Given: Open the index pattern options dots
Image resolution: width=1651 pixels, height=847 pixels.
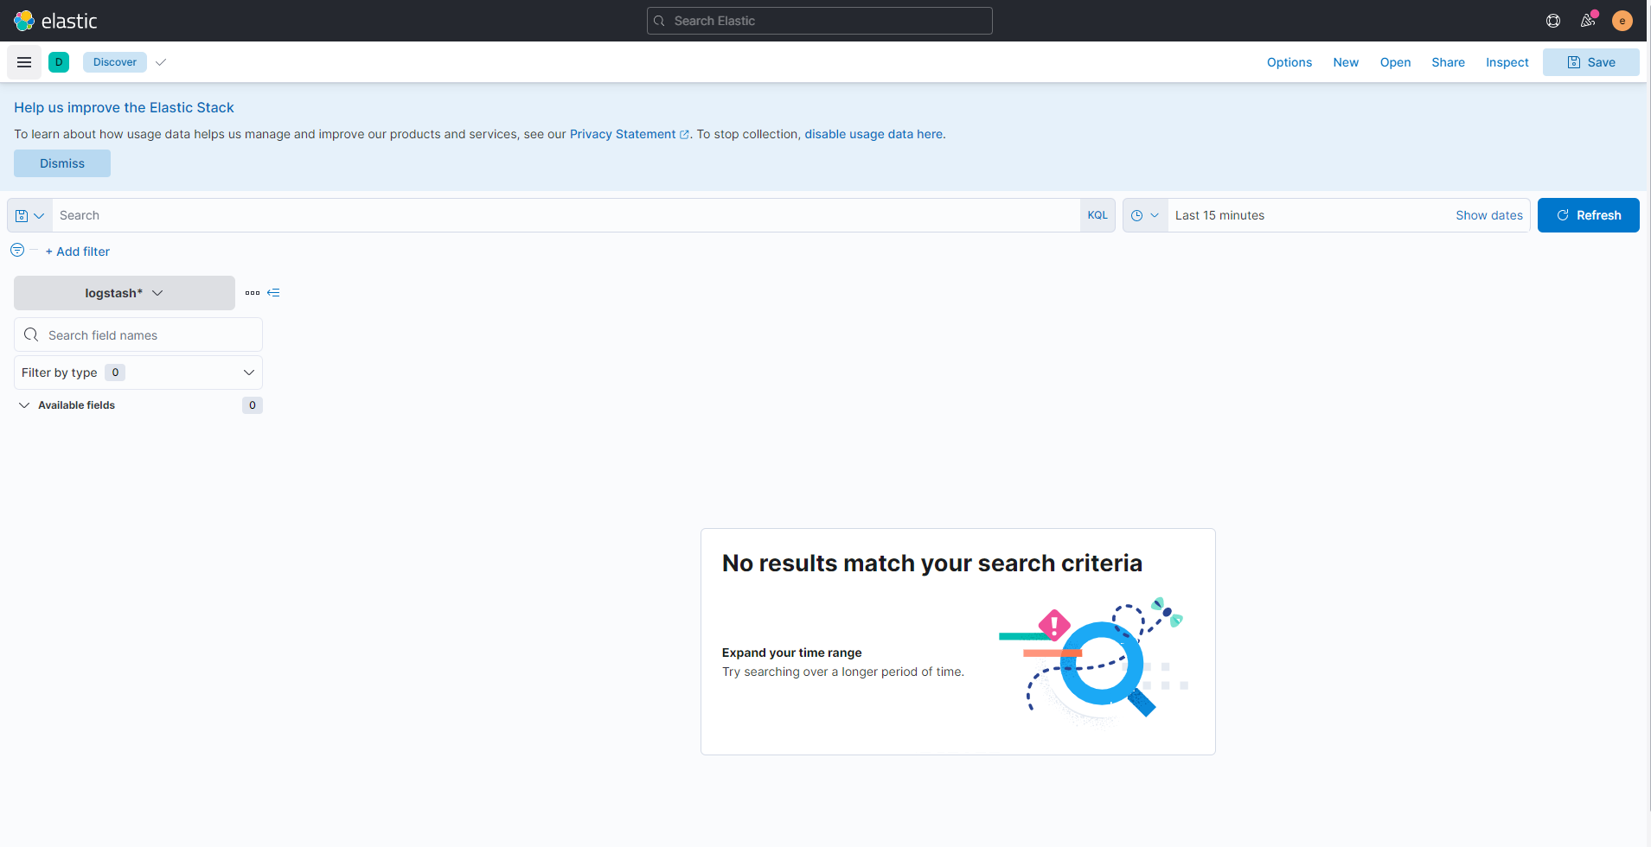Looking at the screenshot, I should click(x=253, y=293).
